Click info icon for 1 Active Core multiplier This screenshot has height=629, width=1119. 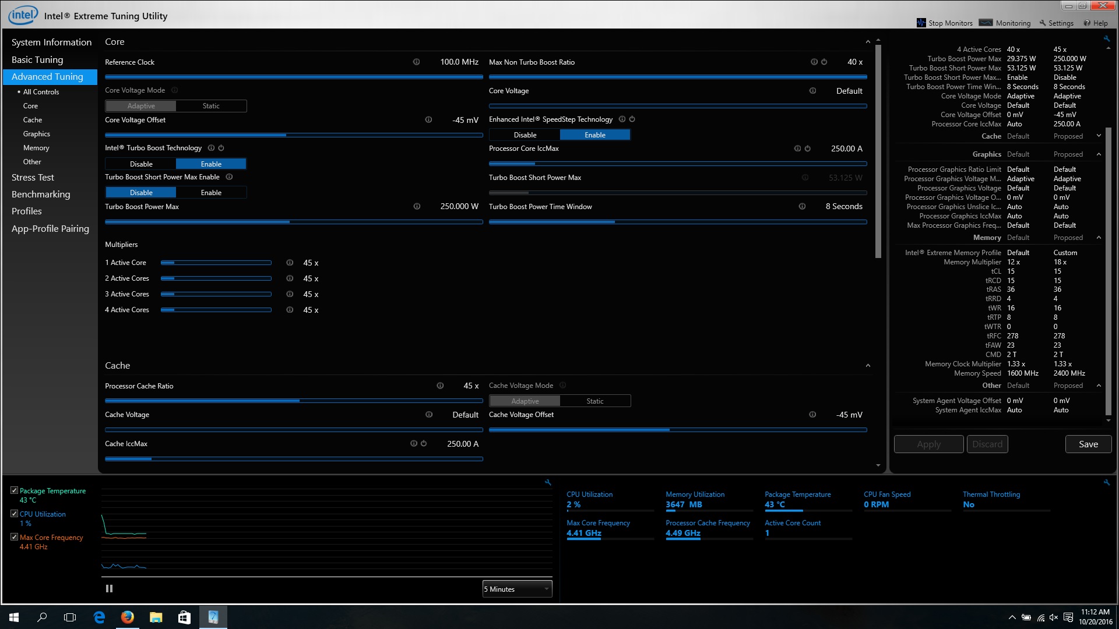pos(290,263)
